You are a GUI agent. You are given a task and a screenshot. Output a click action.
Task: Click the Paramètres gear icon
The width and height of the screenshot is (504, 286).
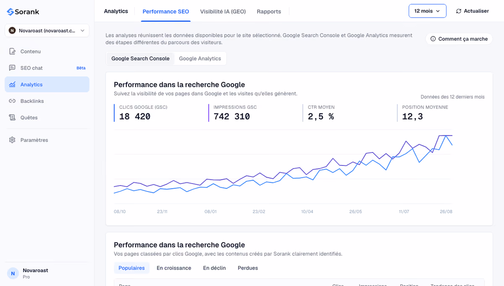point(12,140)
